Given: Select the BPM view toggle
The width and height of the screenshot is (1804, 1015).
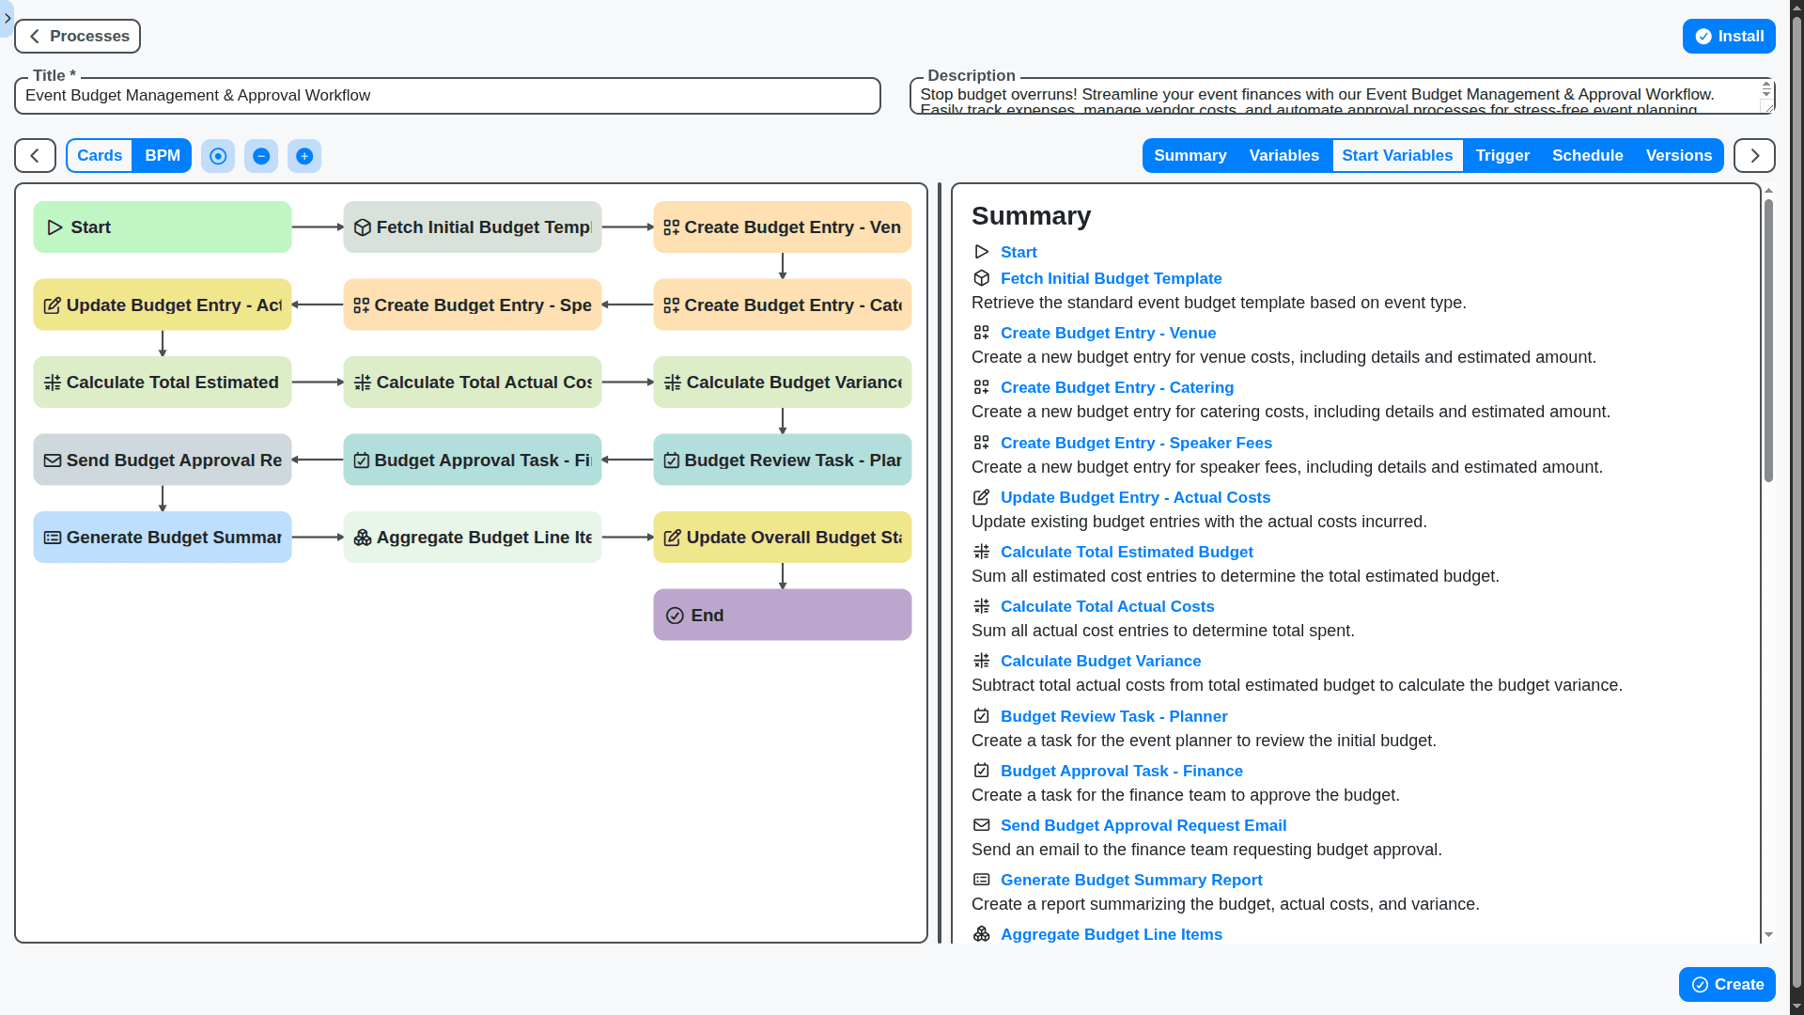Looking at the screenshot, I should pos(162,155).
